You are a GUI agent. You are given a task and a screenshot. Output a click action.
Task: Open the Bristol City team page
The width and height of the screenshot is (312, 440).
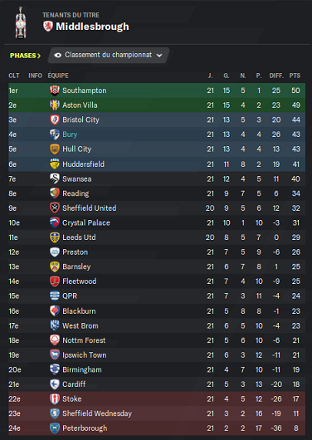point(80,120)
